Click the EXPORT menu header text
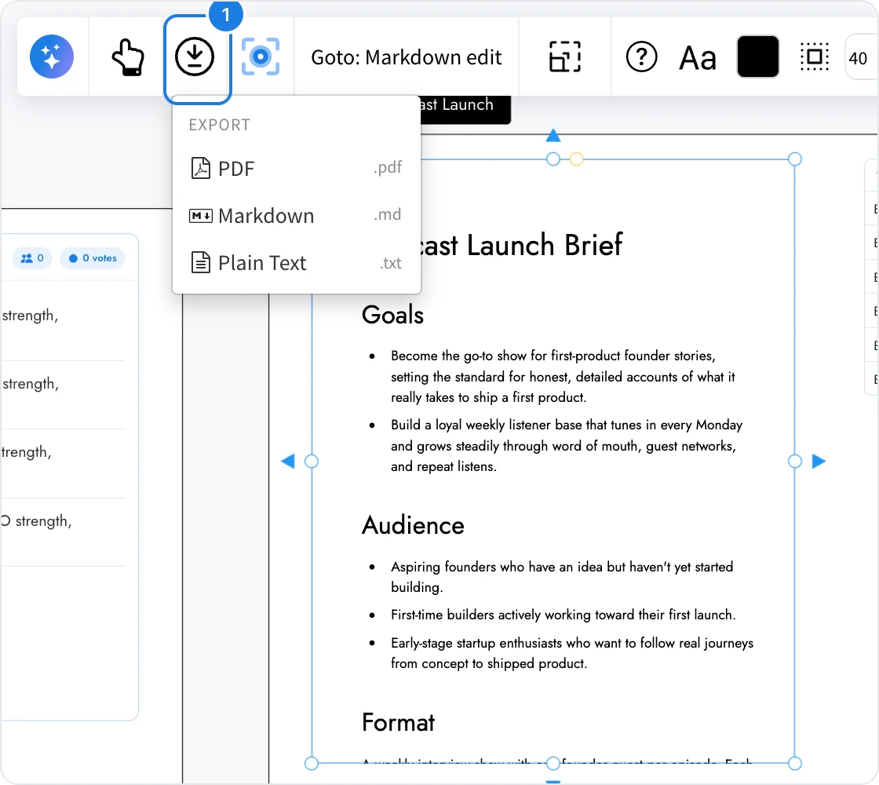Screen dimensions: 879x785 [219, 125]
